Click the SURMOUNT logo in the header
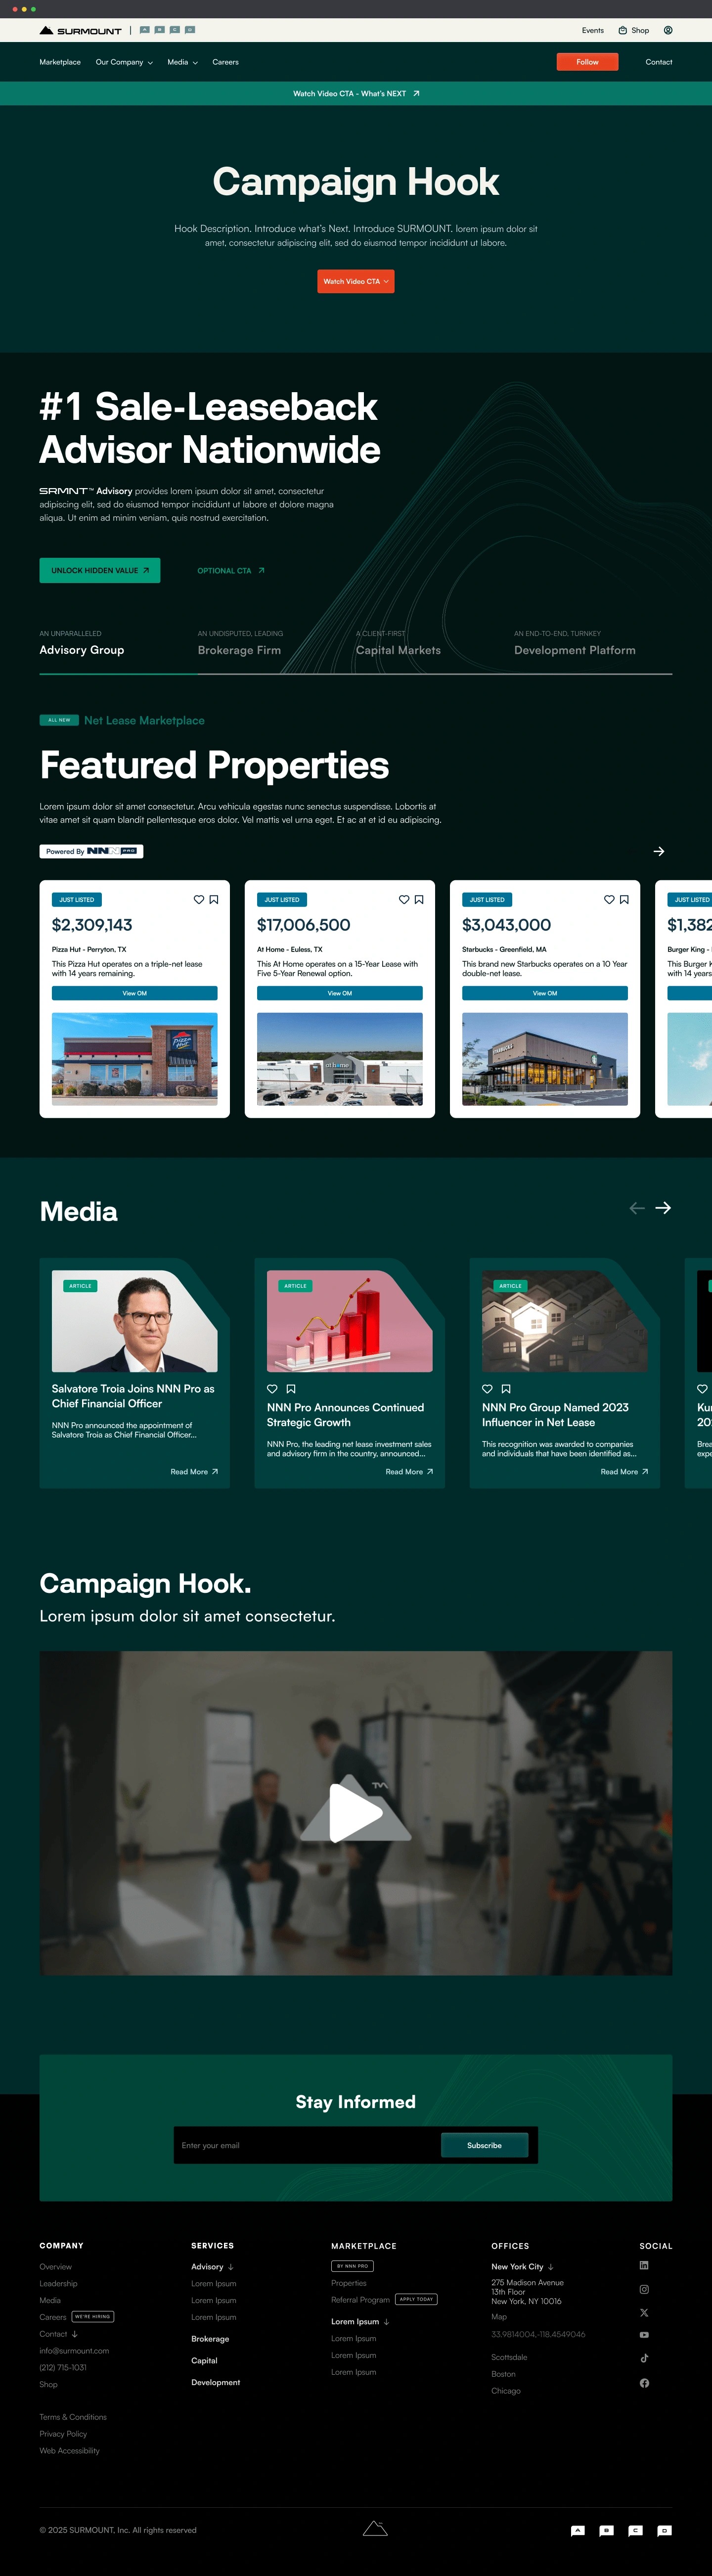The width and height of the screenshot is (712, 2576). (80, 30)
